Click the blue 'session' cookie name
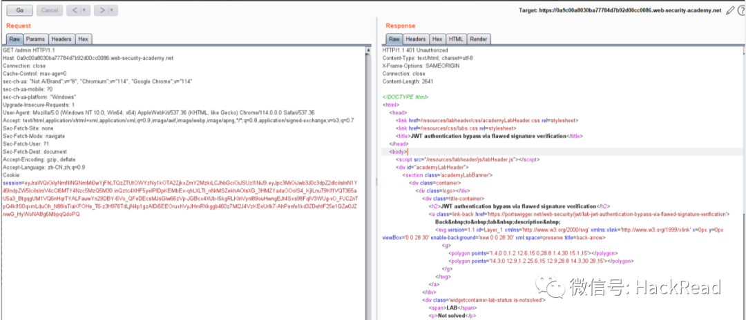The width and height of the screenshot is (746, 320). point(12,182)
